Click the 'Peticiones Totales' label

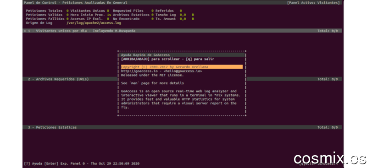[44, 11]
